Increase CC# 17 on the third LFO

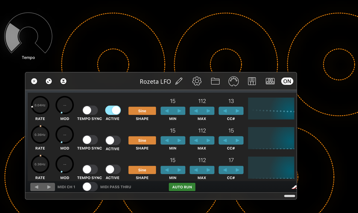[x=237, y=170]
